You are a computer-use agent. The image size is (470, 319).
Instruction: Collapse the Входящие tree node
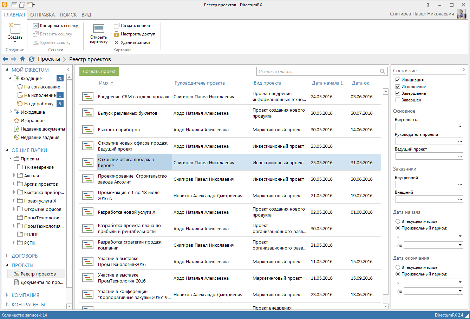[x=11, y=78]
